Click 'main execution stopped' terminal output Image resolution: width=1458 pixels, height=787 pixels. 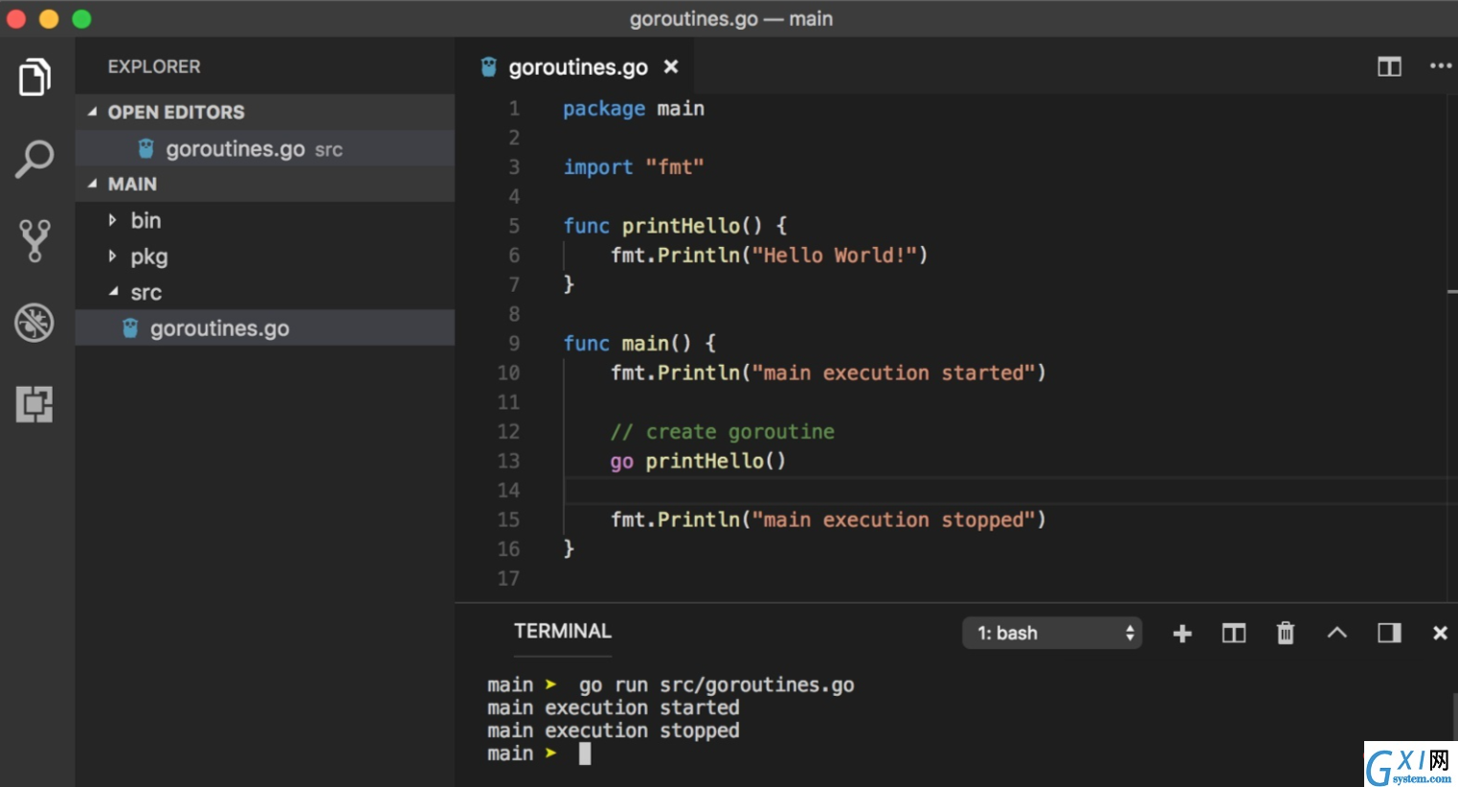(x=614, y=731)
